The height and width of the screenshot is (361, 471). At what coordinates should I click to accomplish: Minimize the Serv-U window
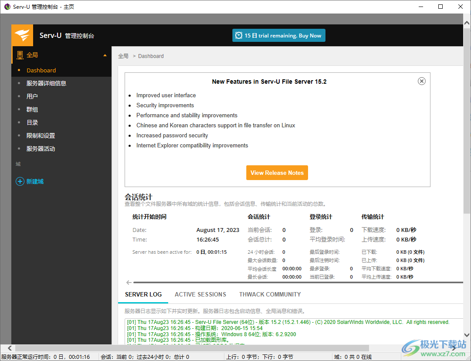[x=421, y=7]
